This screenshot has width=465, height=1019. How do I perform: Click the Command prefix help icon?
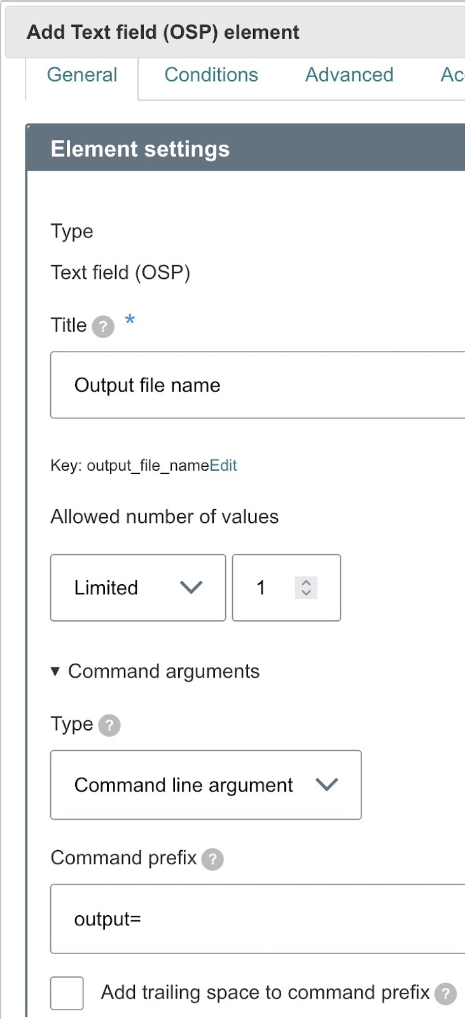pos(212,859)
